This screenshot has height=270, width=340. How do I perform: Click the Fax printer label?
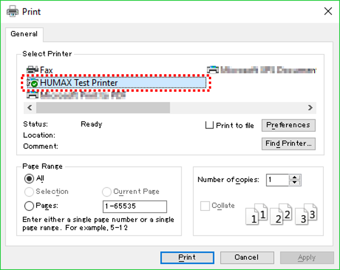click(x=46, y=70)
